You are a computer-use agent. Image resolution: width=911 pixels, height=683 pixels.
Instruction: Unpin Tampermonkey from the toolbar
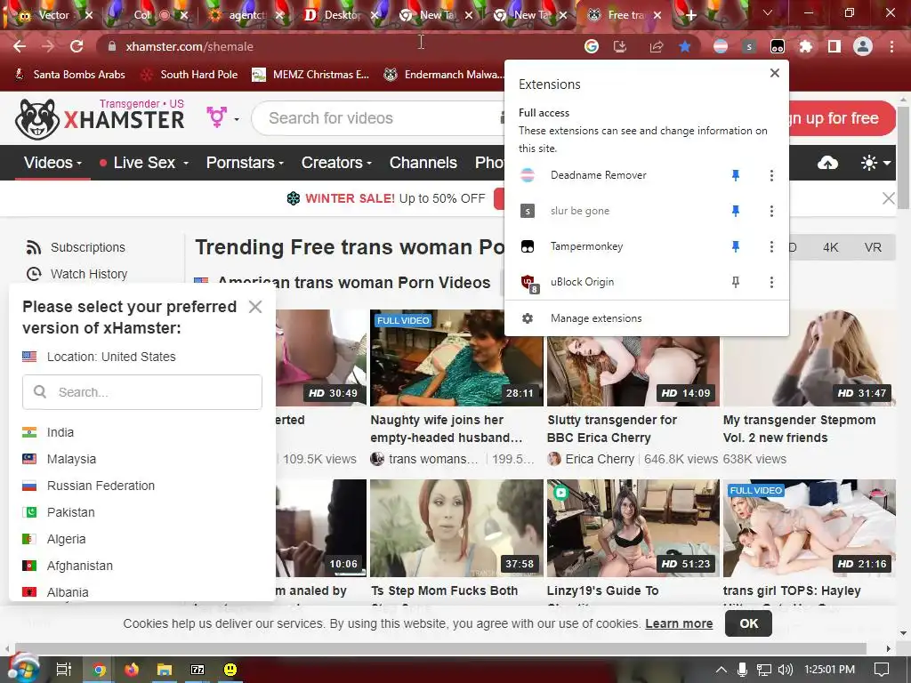click(736, 246)
